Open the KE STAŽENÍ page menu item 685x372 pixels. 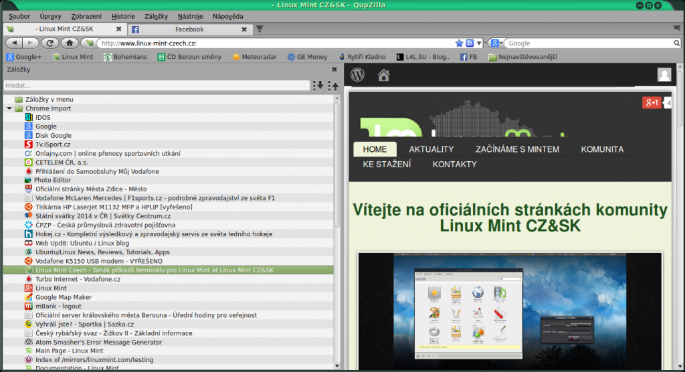click(387, 165)
